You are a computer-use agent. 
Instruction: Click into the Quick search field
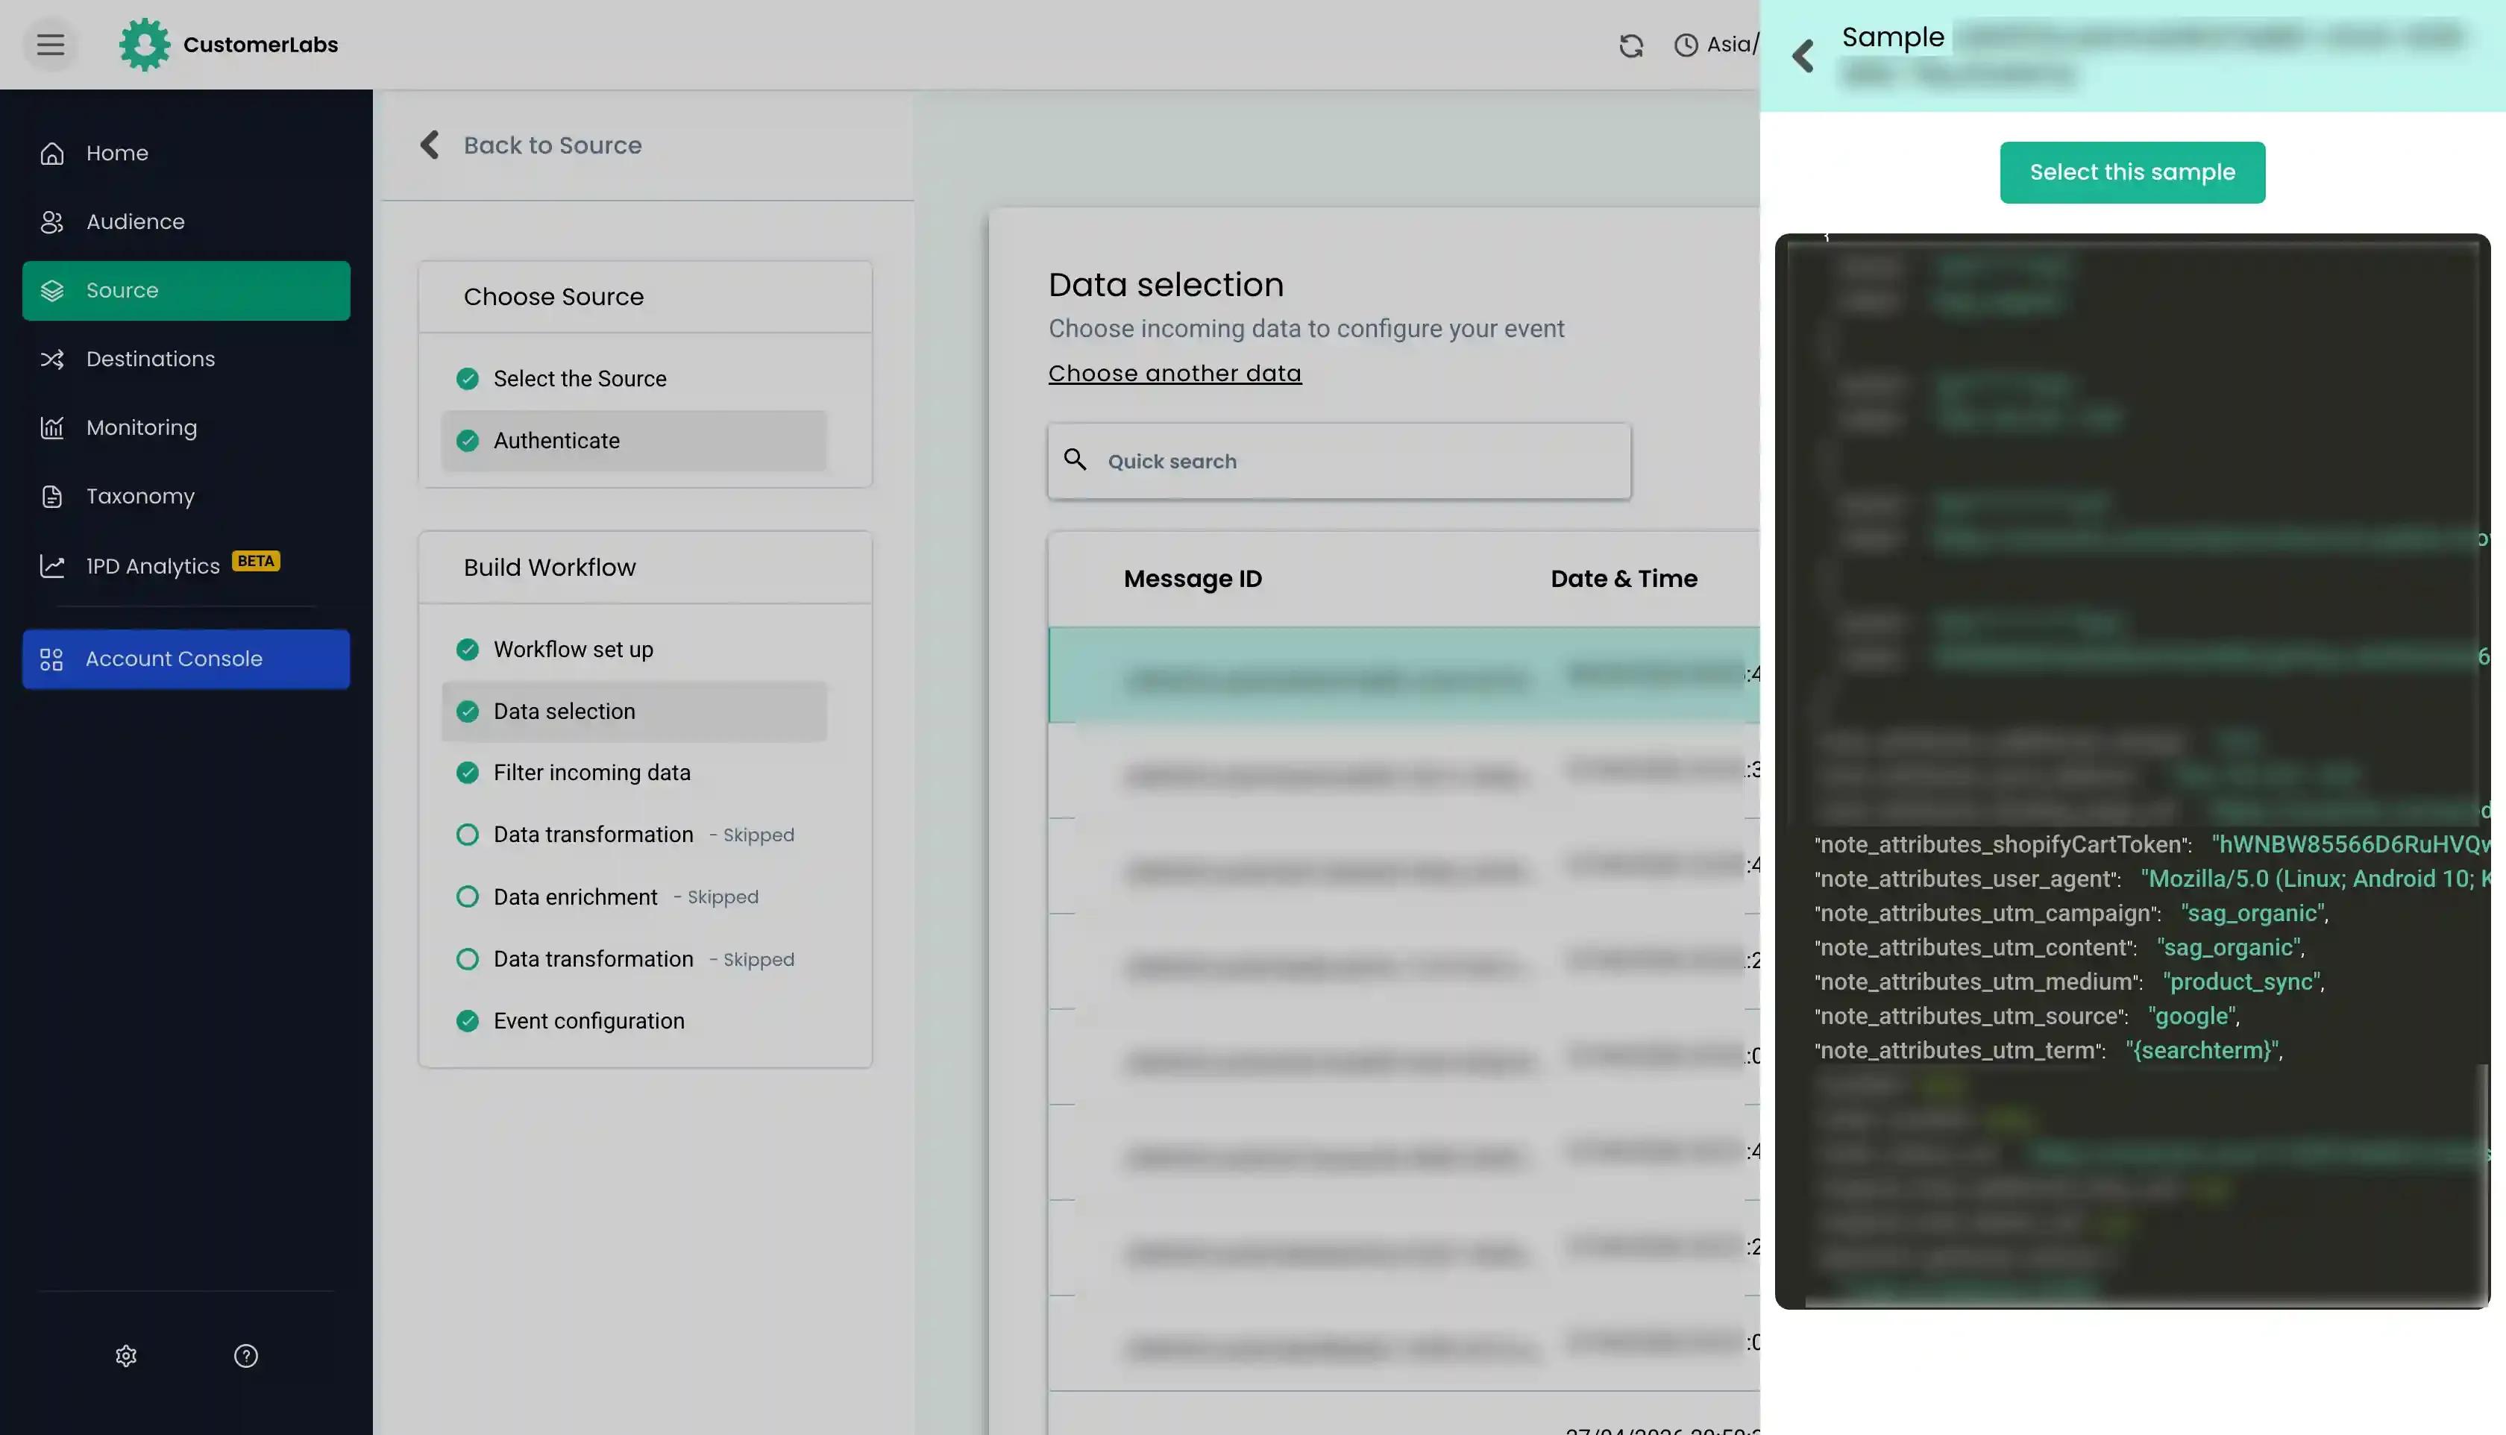(x=1340, y=461)
